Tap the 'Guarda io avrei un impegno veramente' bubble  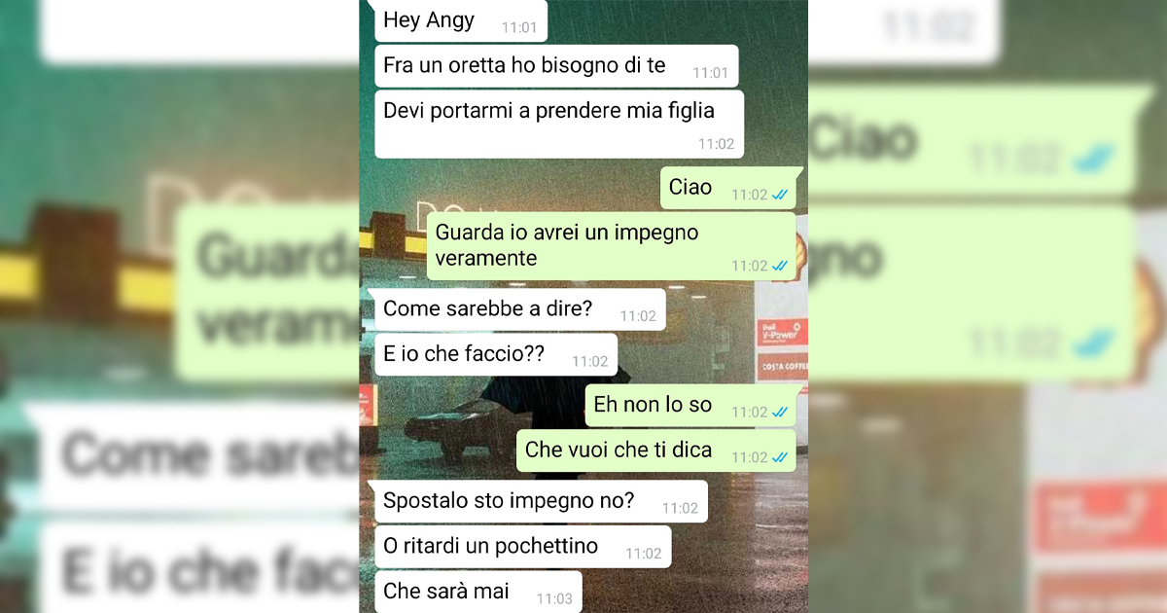pos(612,246)
